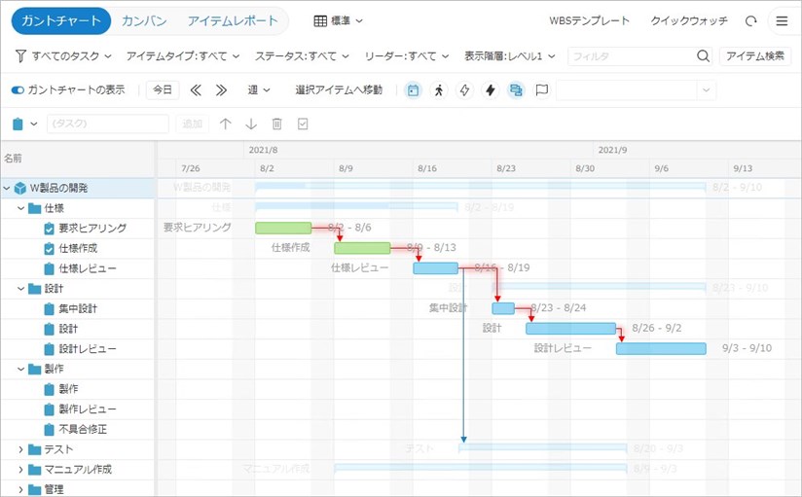Open the ステータス:すべて dropdown

pyautogui.click(x=302, y=56)
